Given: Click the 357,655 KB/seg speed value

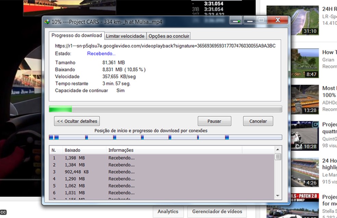Looking at the screenshot, I should [x=119, y=76].
